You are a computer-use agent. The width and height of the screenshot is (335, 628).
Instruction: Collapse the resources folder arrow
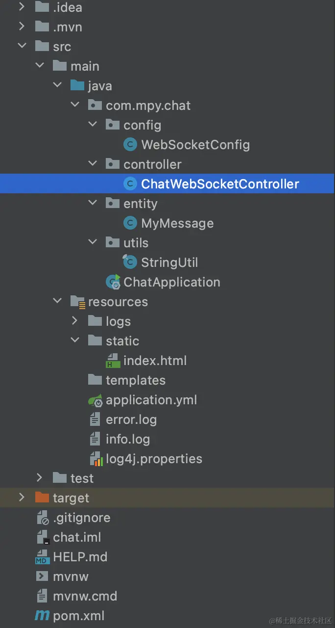(57, 302)
